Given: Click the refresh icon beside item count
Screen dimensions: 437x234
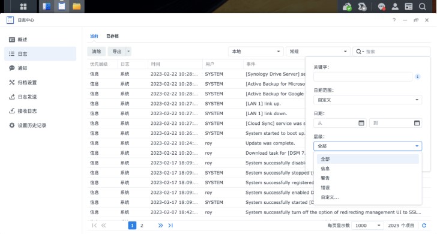Looking at the screenshot, I should coord(424,226).
